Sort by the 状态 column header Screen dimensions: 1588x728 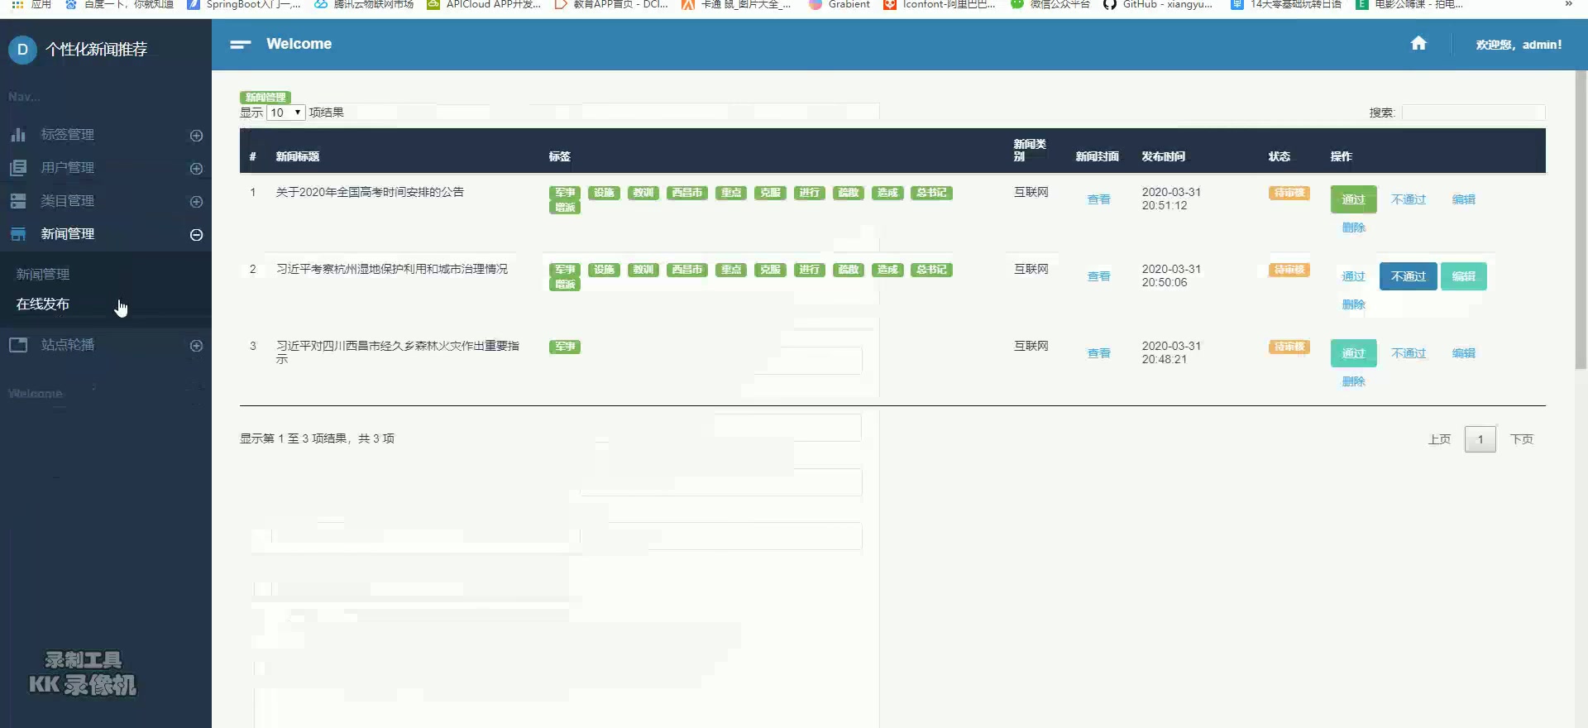pyautogui.click(x=1279, y=156)
